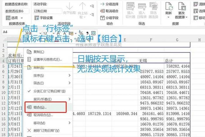Choose 复制(C) from context menu
The image size is (205, 137).
(48, 52)
